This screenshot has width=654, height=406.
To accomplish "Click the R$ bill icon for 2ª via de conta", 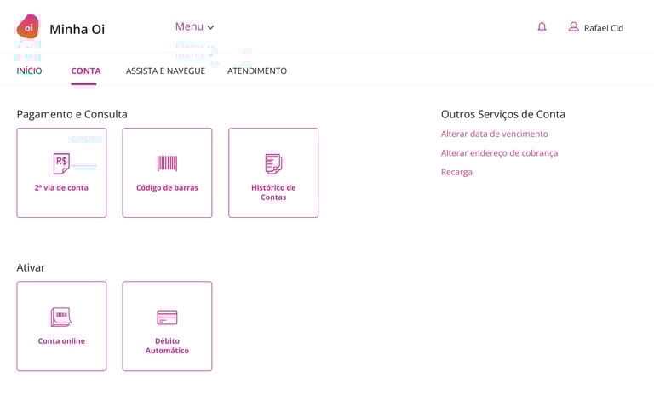I will coord(61,163).
